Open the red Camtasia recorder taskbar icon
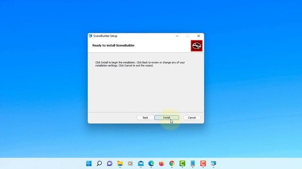This screenshot has height=169, width=302. pos(203,163)
